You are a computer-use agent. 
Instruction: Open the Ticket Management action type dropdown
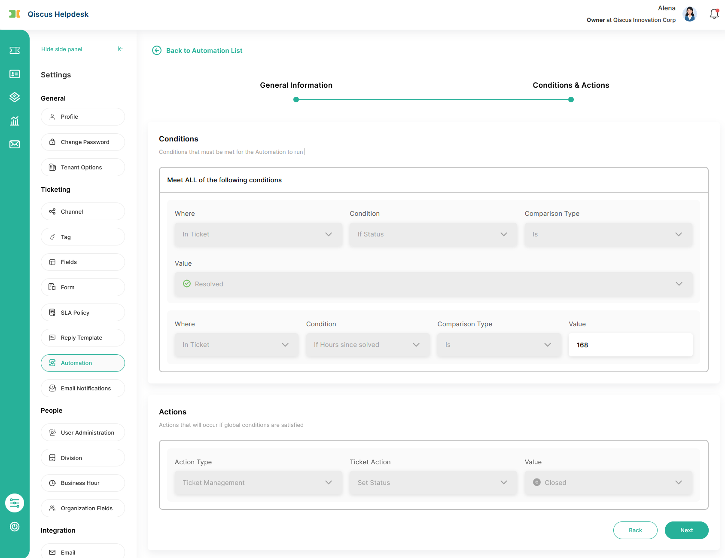(258, 483)
